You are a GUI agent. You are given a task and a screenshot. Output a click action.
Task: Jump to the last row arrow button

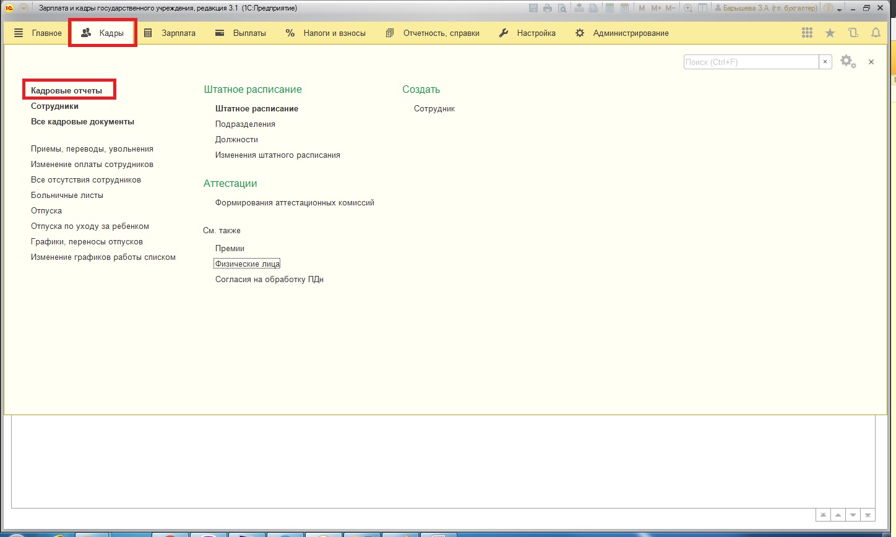pyautogui.click(x=868, y=515)
